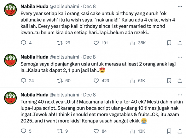Bookmark the tweet about 2 orang anak
Image resolution: width=186 pixels, height=138 pixels.
pyautogui.click(x=169, y=81)
